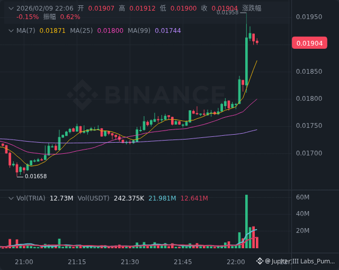339x270 pixels.
Task: Click the 21:00 time axis label
Action: click(24, 262)
